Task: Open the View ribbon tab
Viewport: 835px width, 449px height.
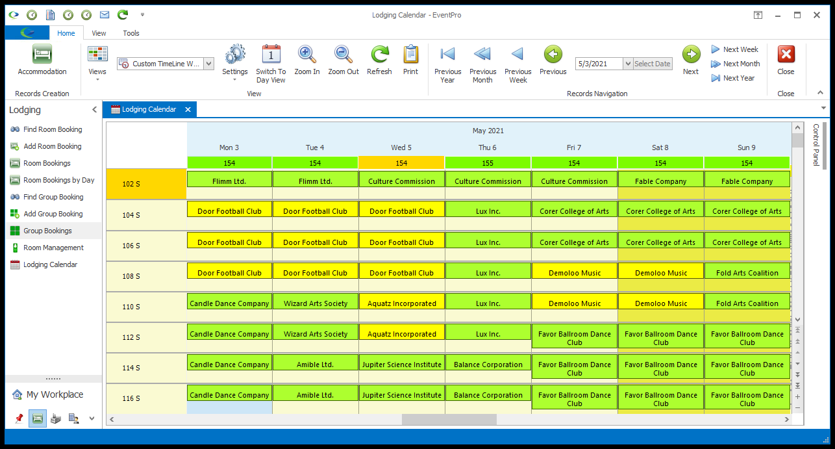Action: point(99,33)
